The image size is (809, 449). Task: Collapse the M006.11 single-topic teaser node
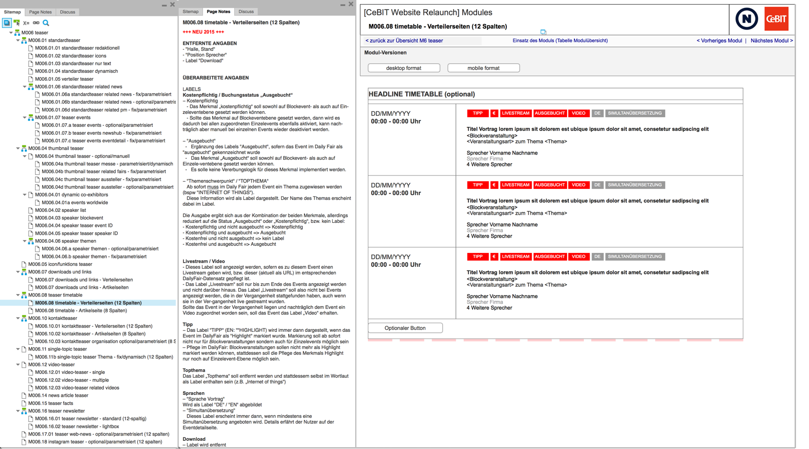18,349
